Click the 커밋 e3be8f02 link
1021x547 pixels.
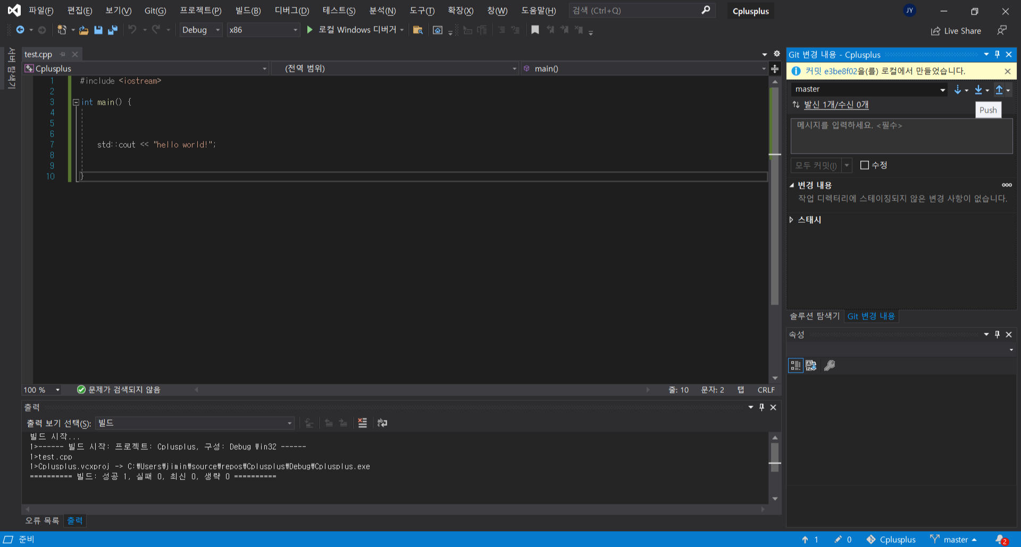[x=831, y=71]
